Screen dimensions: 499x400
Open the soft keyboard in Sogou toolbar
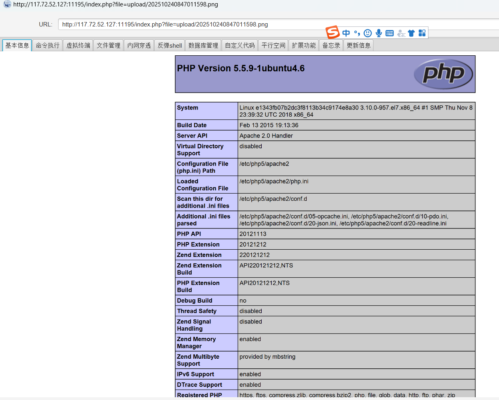(x=390, y=33)
